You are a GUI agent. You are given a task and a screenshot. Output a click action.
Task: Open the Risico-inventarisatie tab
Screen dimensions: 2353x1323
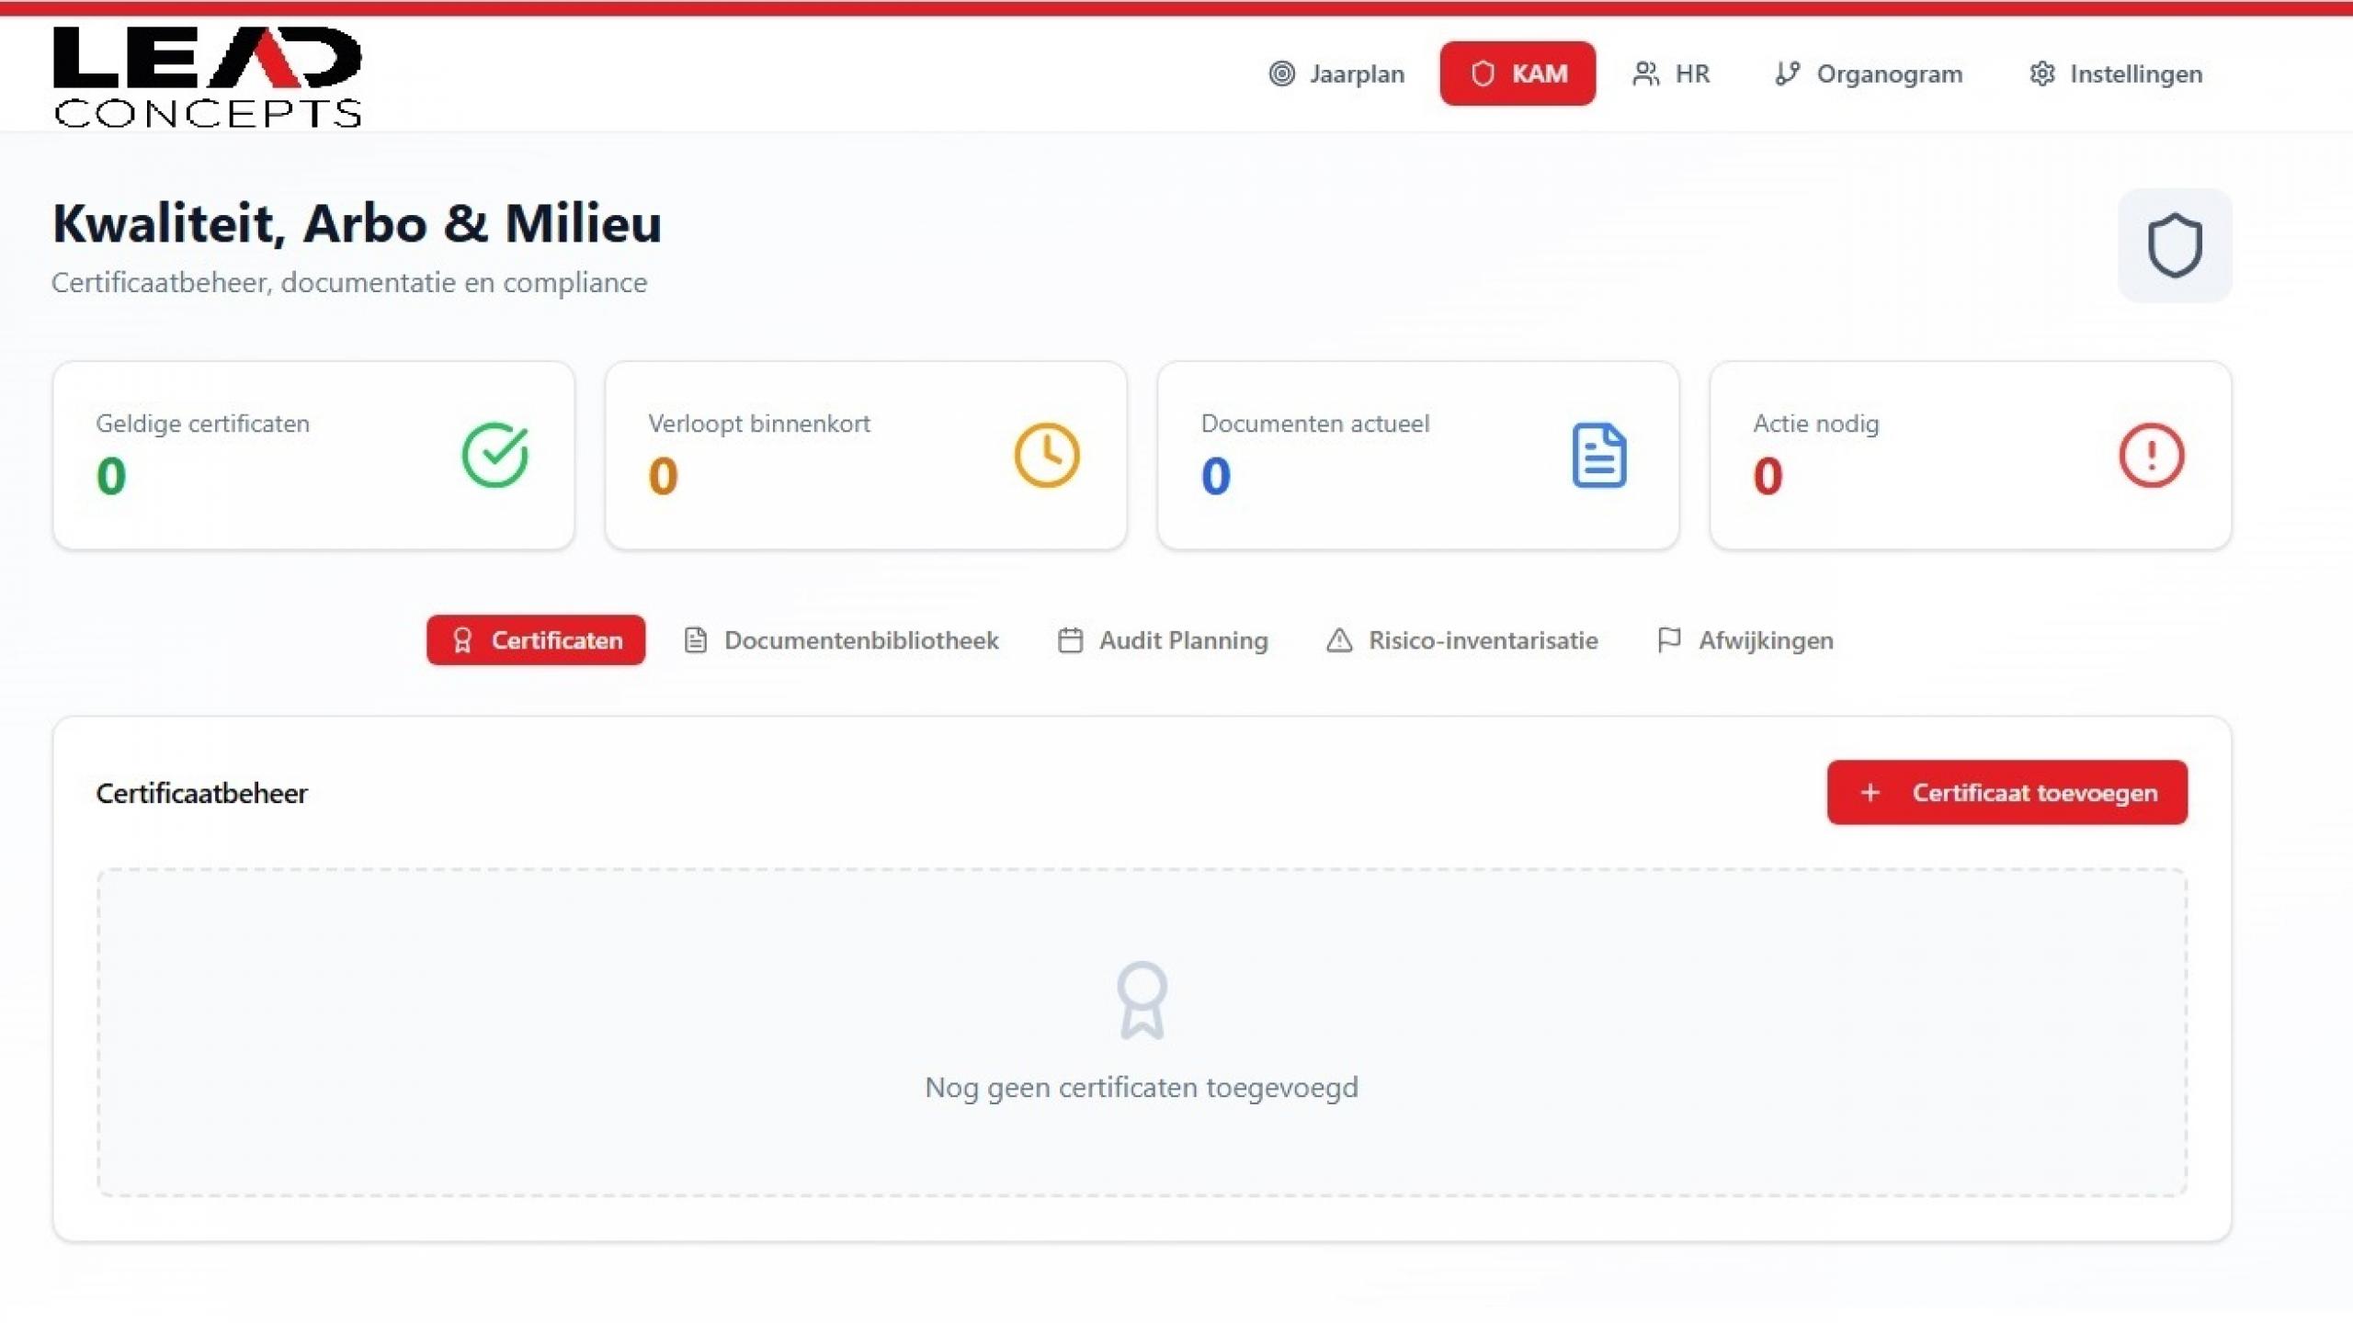point(1462,640)
